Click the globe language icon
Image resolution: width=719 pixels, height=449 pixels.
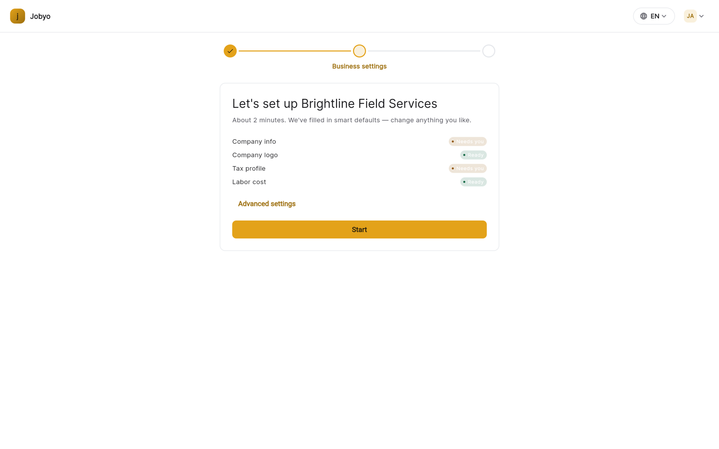point(644,16)
